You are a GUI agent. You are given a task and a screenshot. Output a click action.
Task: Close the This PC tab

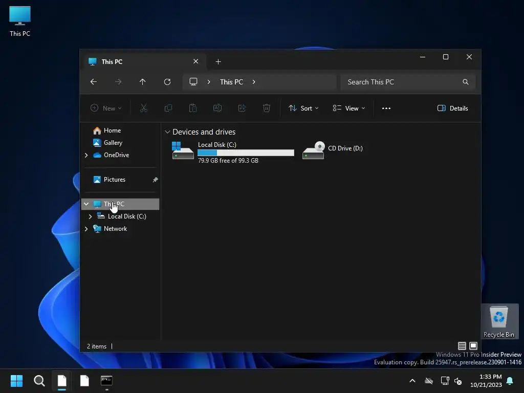pos(196,61)
